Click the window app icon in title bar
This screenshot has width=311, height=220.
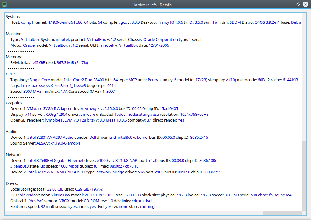click(5, 4)
